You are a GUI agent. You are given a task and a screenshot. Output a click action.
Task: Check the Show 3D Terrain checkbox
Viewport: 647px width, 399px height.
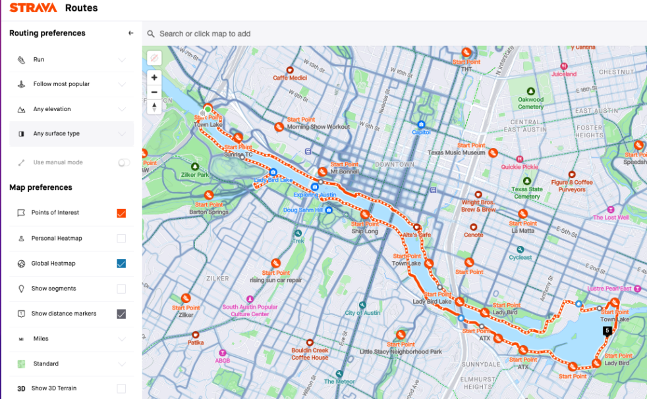(x=121, y=388)
